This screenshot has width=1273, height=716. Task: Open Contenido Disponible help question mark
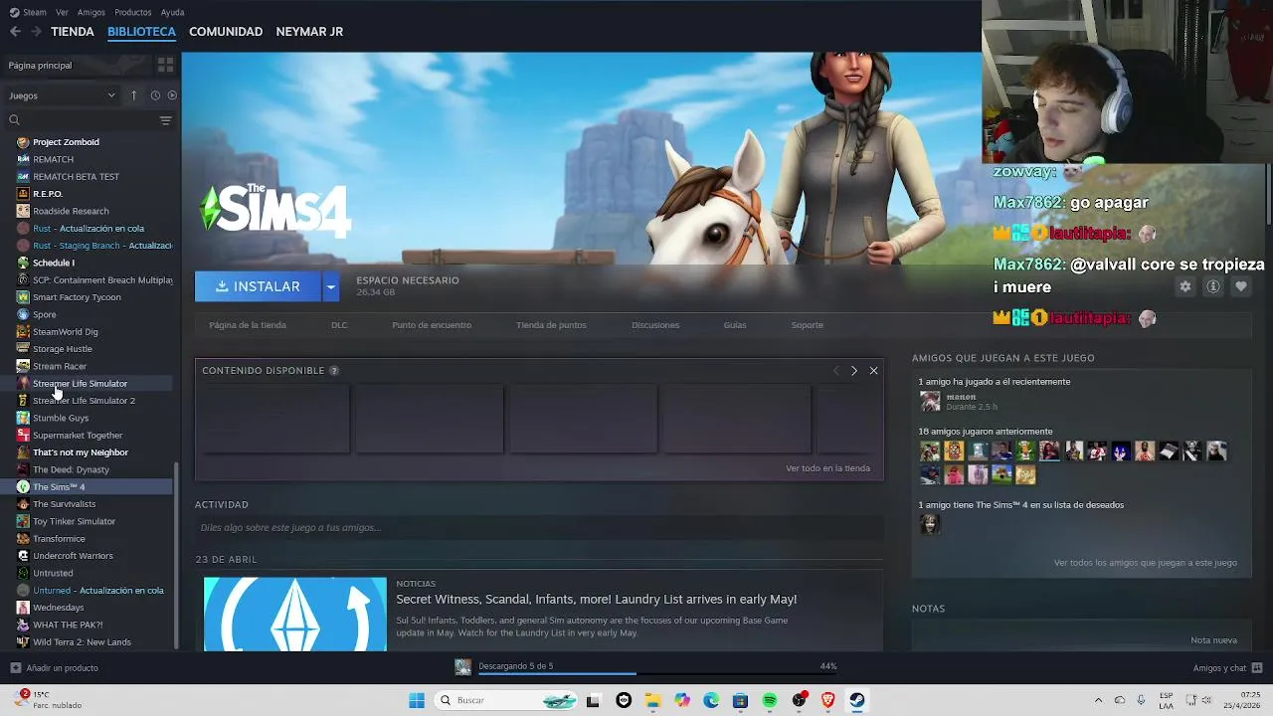click(334, 371)
